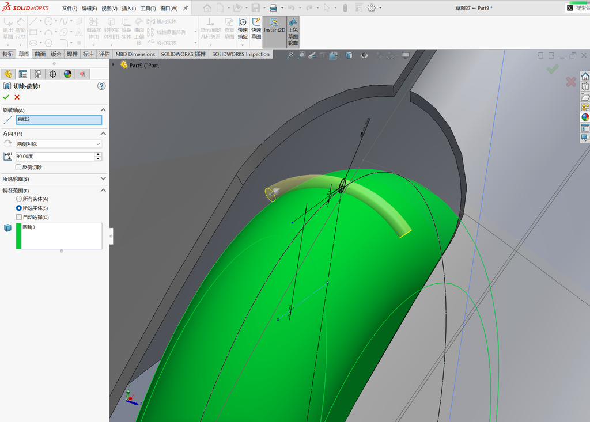
Task: Open Display Style cube icon
Action: (x=349, y=56)
